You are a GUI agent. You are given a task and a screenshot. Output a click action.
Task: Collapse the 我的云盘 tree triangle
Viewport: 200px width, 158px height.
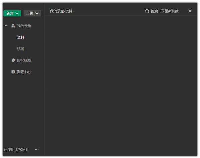(6, 26)
